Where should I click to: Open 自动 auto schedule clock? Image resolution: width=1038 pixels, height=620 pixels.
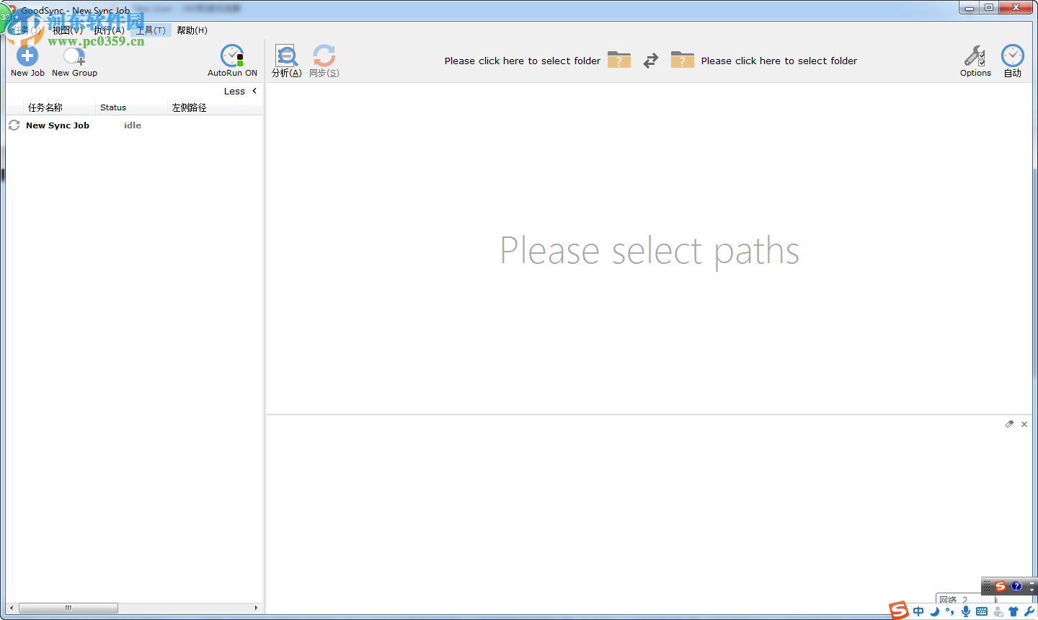[1013, 61]
